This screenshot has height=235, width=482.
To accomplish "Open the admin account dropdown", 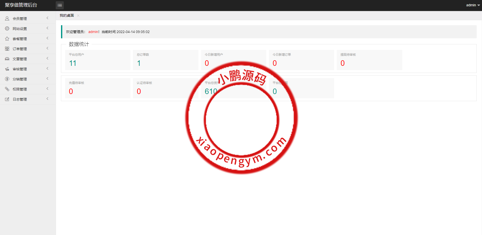I will tap(473, 5).
